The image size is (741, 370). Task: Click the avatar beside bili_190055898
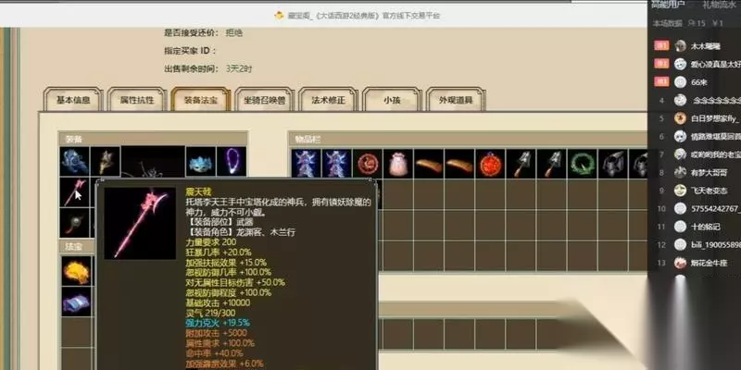tap(680, 244)
